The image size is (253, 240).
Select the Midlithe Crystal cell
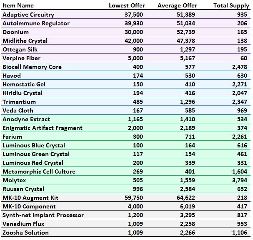(25, 41)
